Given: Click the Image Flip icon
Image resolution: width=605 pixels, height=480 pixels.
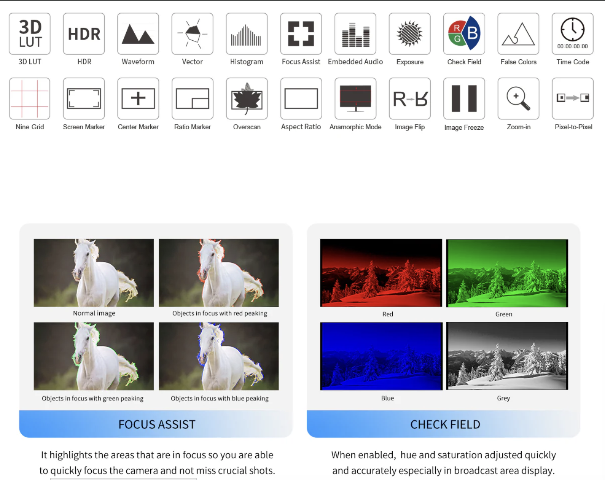Looking at the screenshot, I should (x=410, y=99).
